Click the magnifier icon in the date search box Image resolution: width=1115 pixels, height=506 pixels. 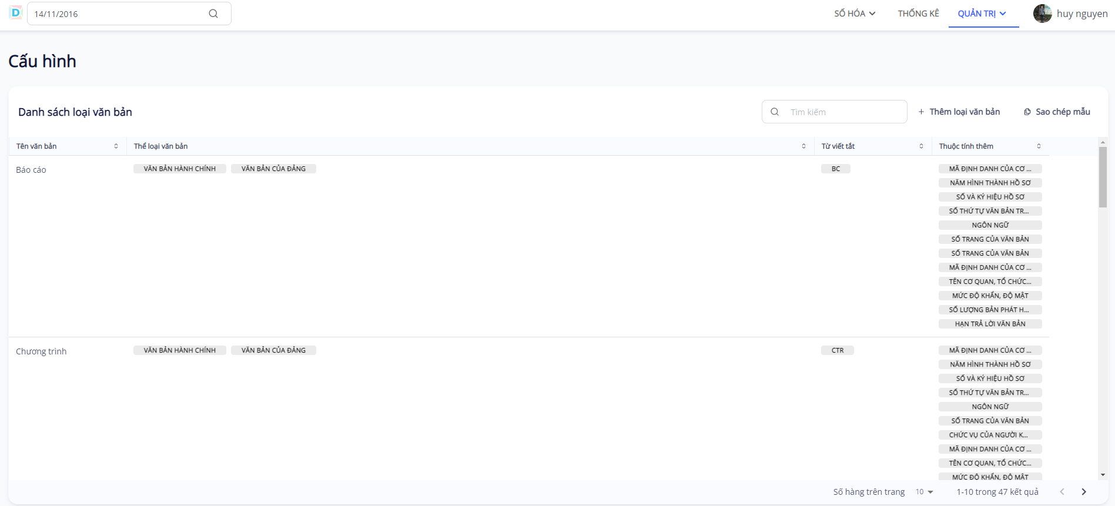tap(213, 14)
